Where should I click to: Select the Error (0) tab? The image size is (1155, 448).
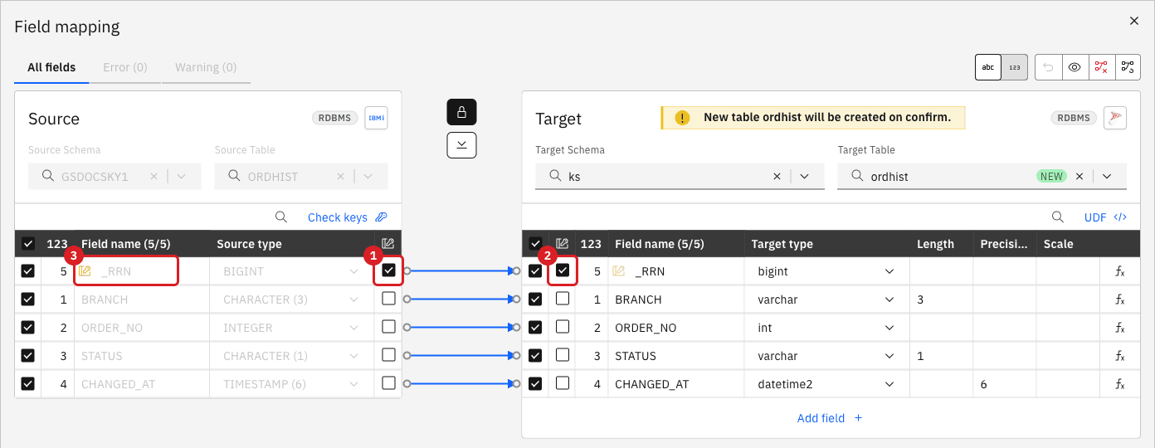tap(125, 67)
